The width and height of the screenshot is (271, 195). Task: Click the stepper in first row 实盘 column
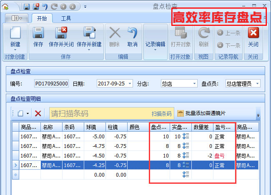(x=186, y=136)
